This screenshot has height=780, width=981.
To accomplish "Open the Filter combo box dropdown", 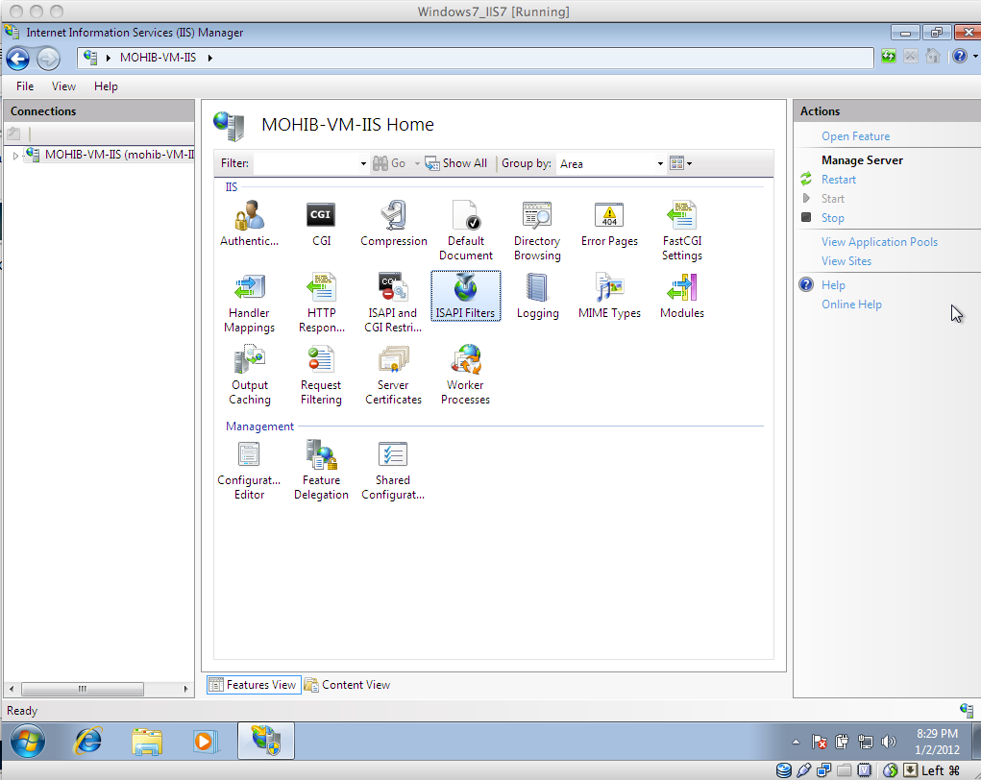I will coord(363,164).
